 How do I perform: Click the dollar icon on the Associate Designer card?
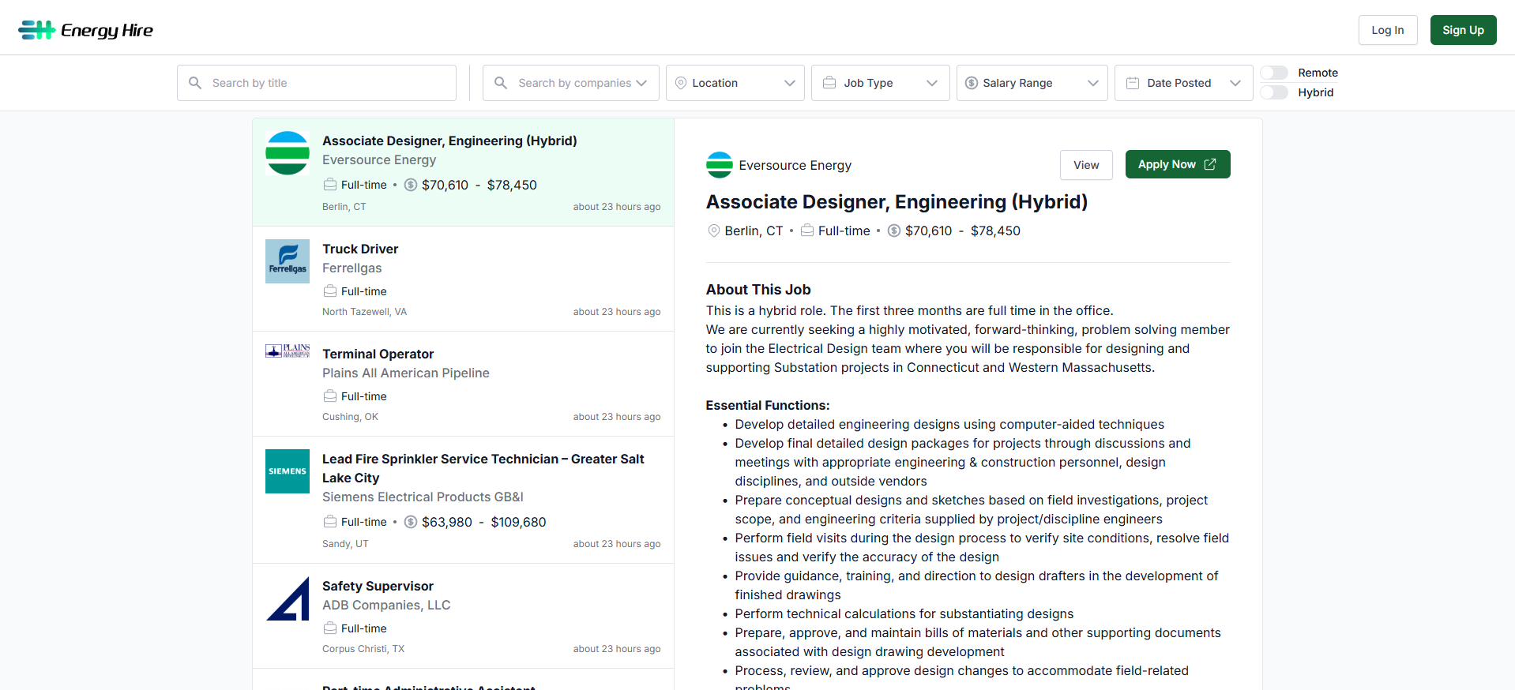click(x=411, y=185)
